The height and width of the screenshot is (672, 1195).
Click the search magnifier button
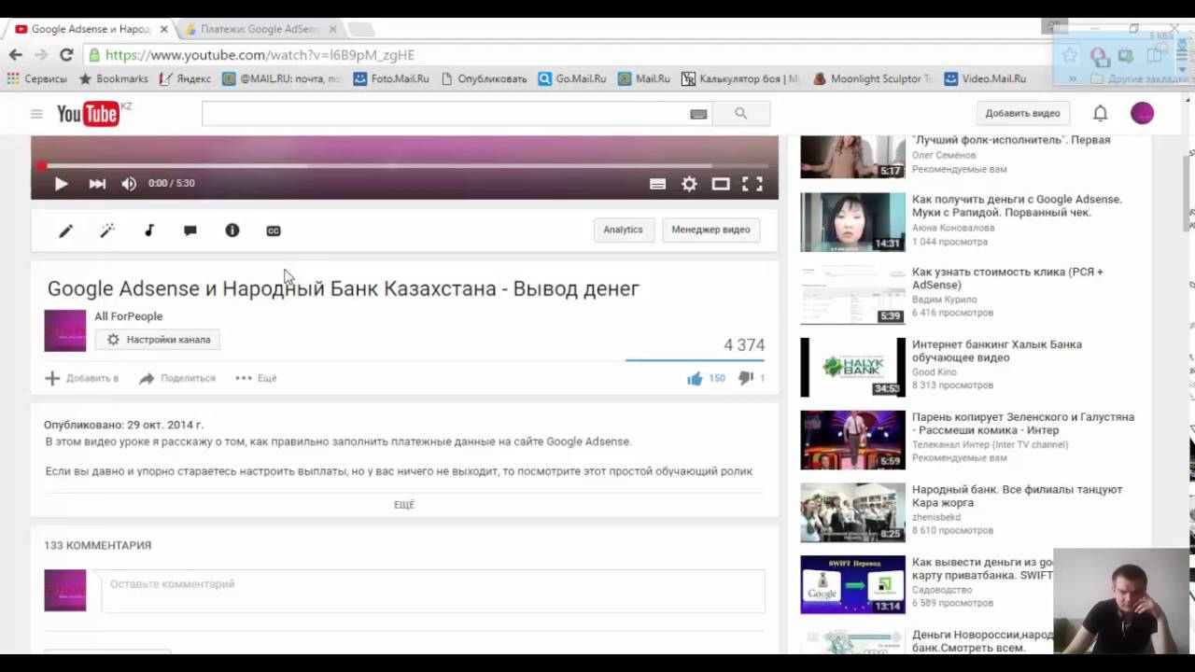[x=741, y=114]
